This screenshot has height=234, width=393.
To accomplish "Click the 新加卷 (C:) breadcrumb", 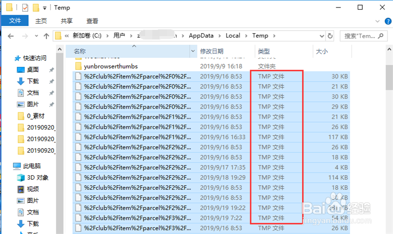I will [87, 36].
